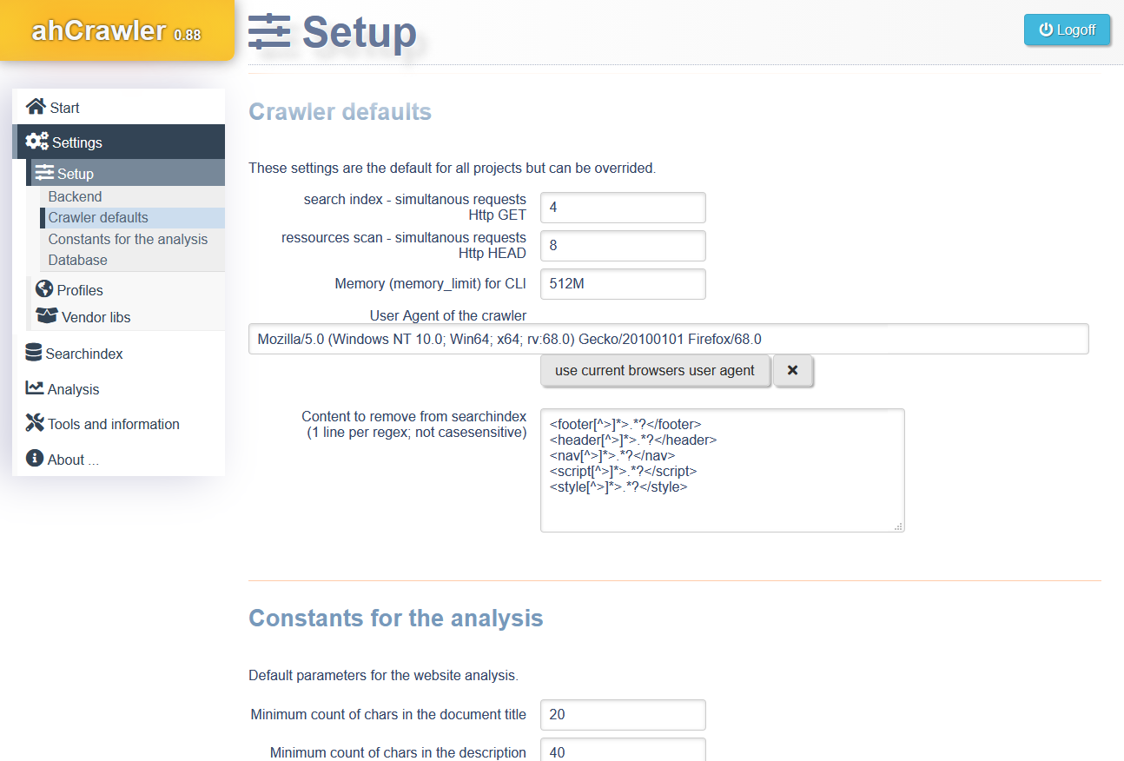
Task: Open the Searchindex section
Action: 119,354
